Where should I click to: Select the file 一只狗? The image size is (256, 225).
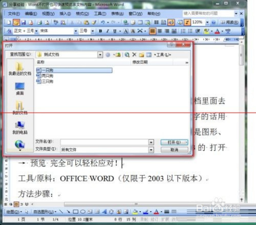coord(74,70)
